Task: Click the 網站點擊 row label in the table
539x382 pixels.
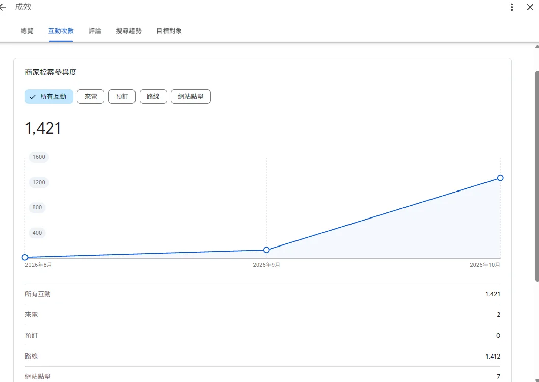Action: pyautogui.click(x=38, y=376)
